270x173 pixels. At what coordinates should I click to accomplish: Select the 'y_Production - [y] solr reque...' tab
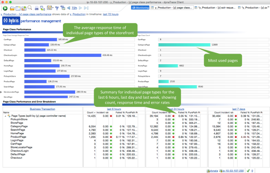tap(215, 8)
